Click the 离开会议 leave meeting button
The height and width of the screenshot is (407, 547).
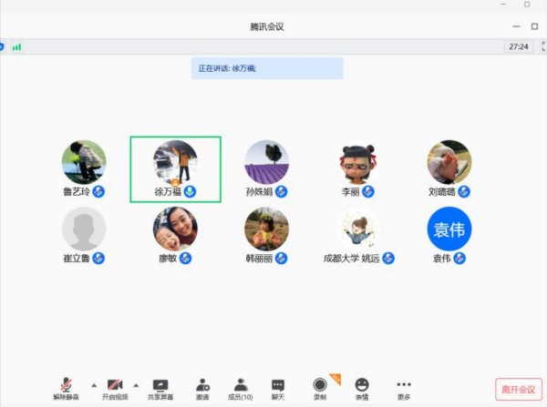click(x=519, y=389)
